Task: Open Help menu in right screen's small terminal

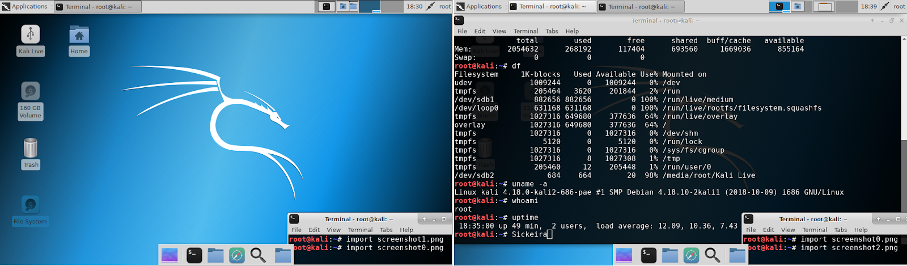Action: coord(861,230)
